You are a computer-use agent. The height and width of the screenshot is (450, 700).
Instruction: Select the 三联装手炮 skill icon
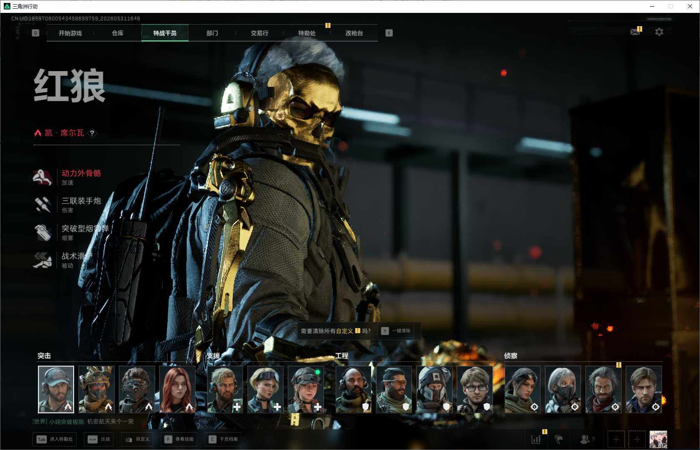(43, 205)
